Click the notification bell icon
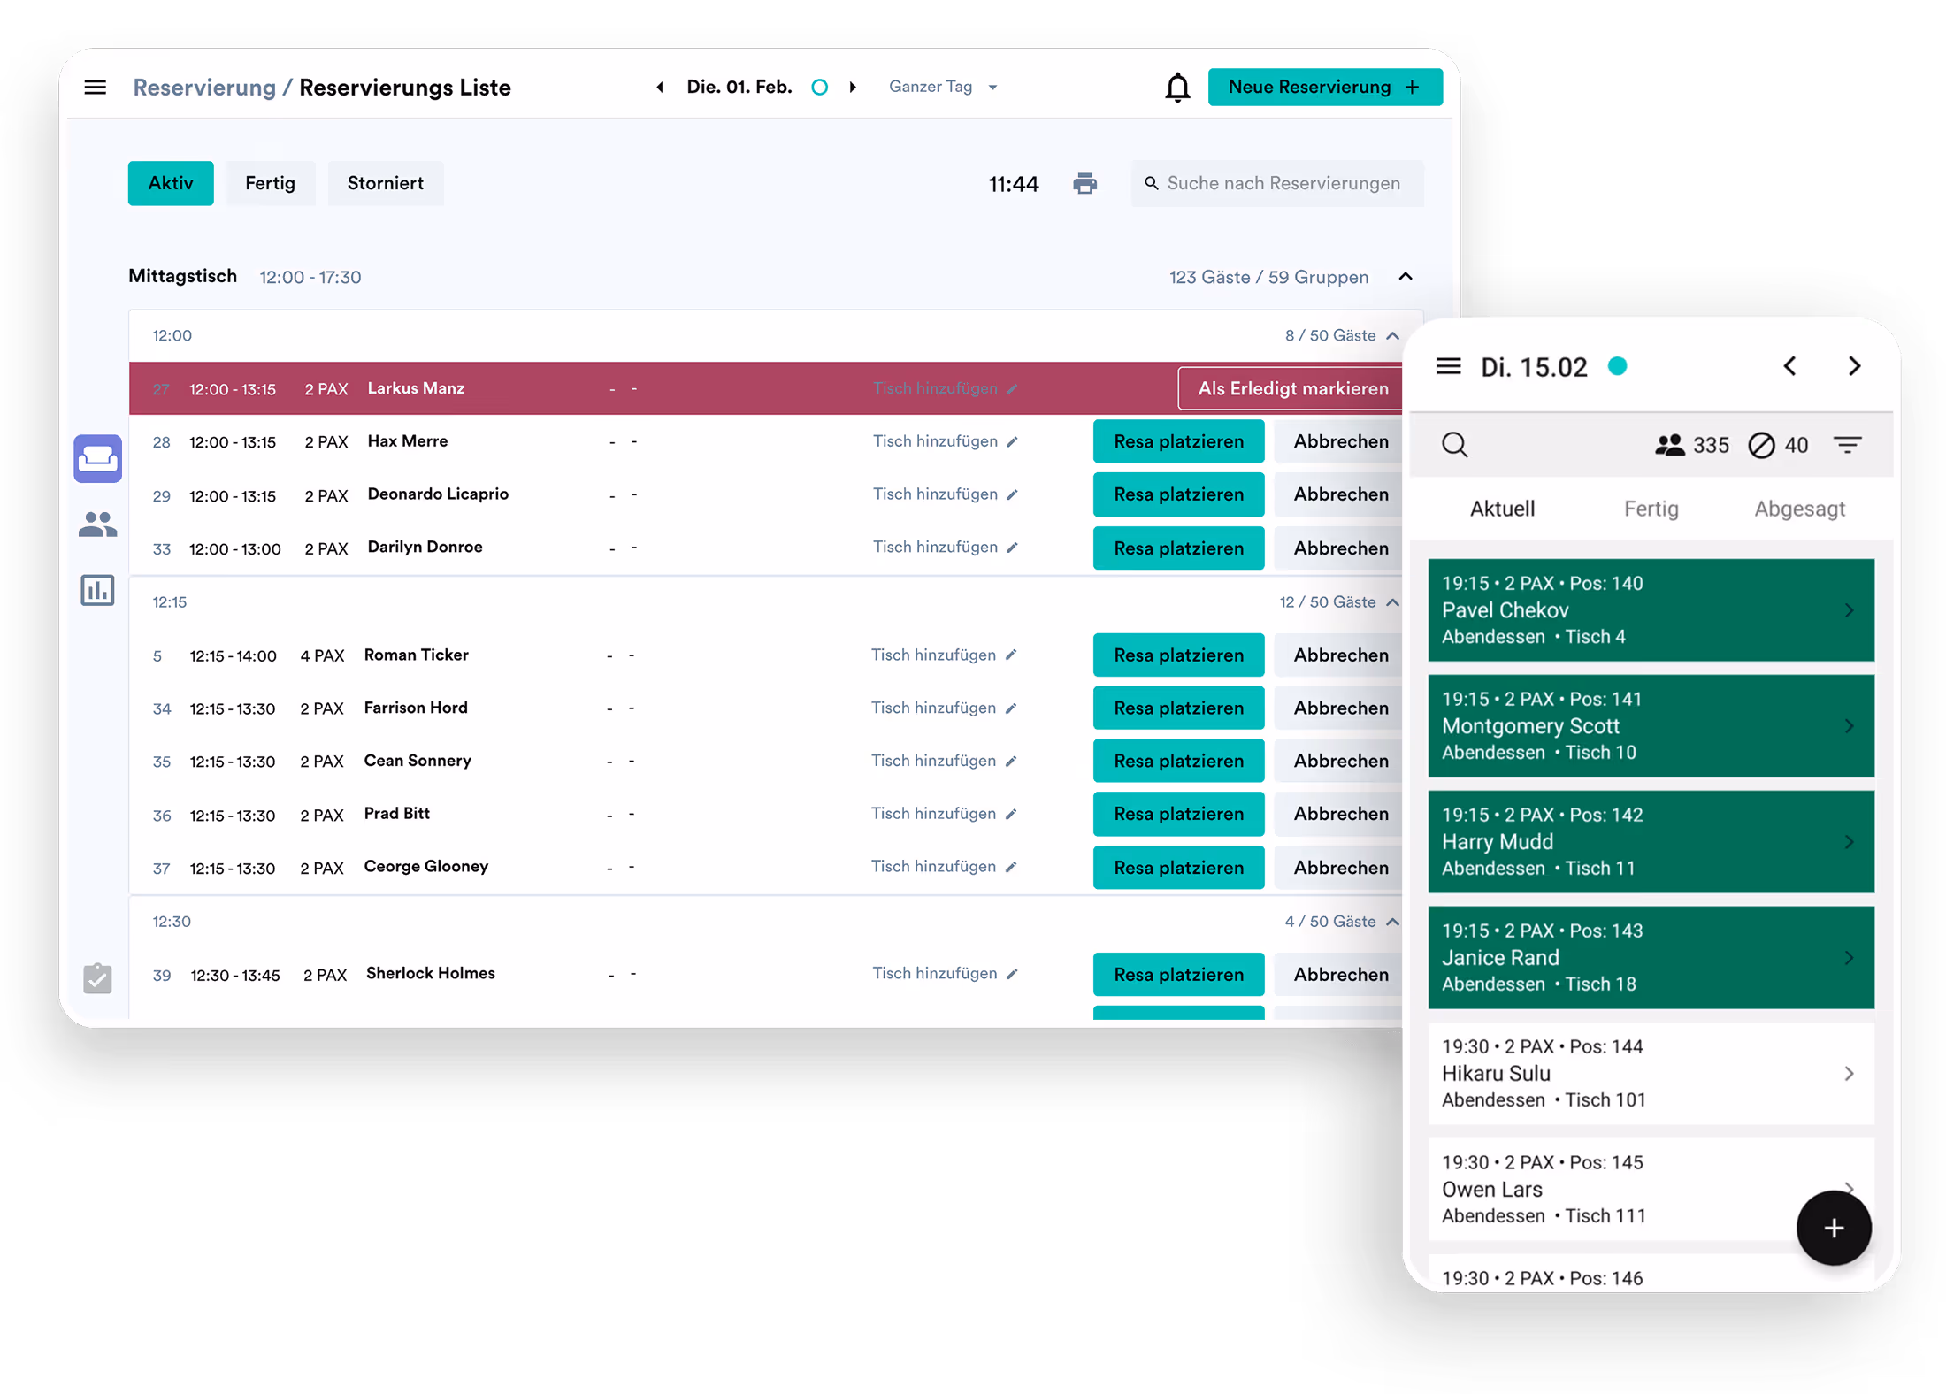Screen dimensions: 1946x1394 [1177, 88]
